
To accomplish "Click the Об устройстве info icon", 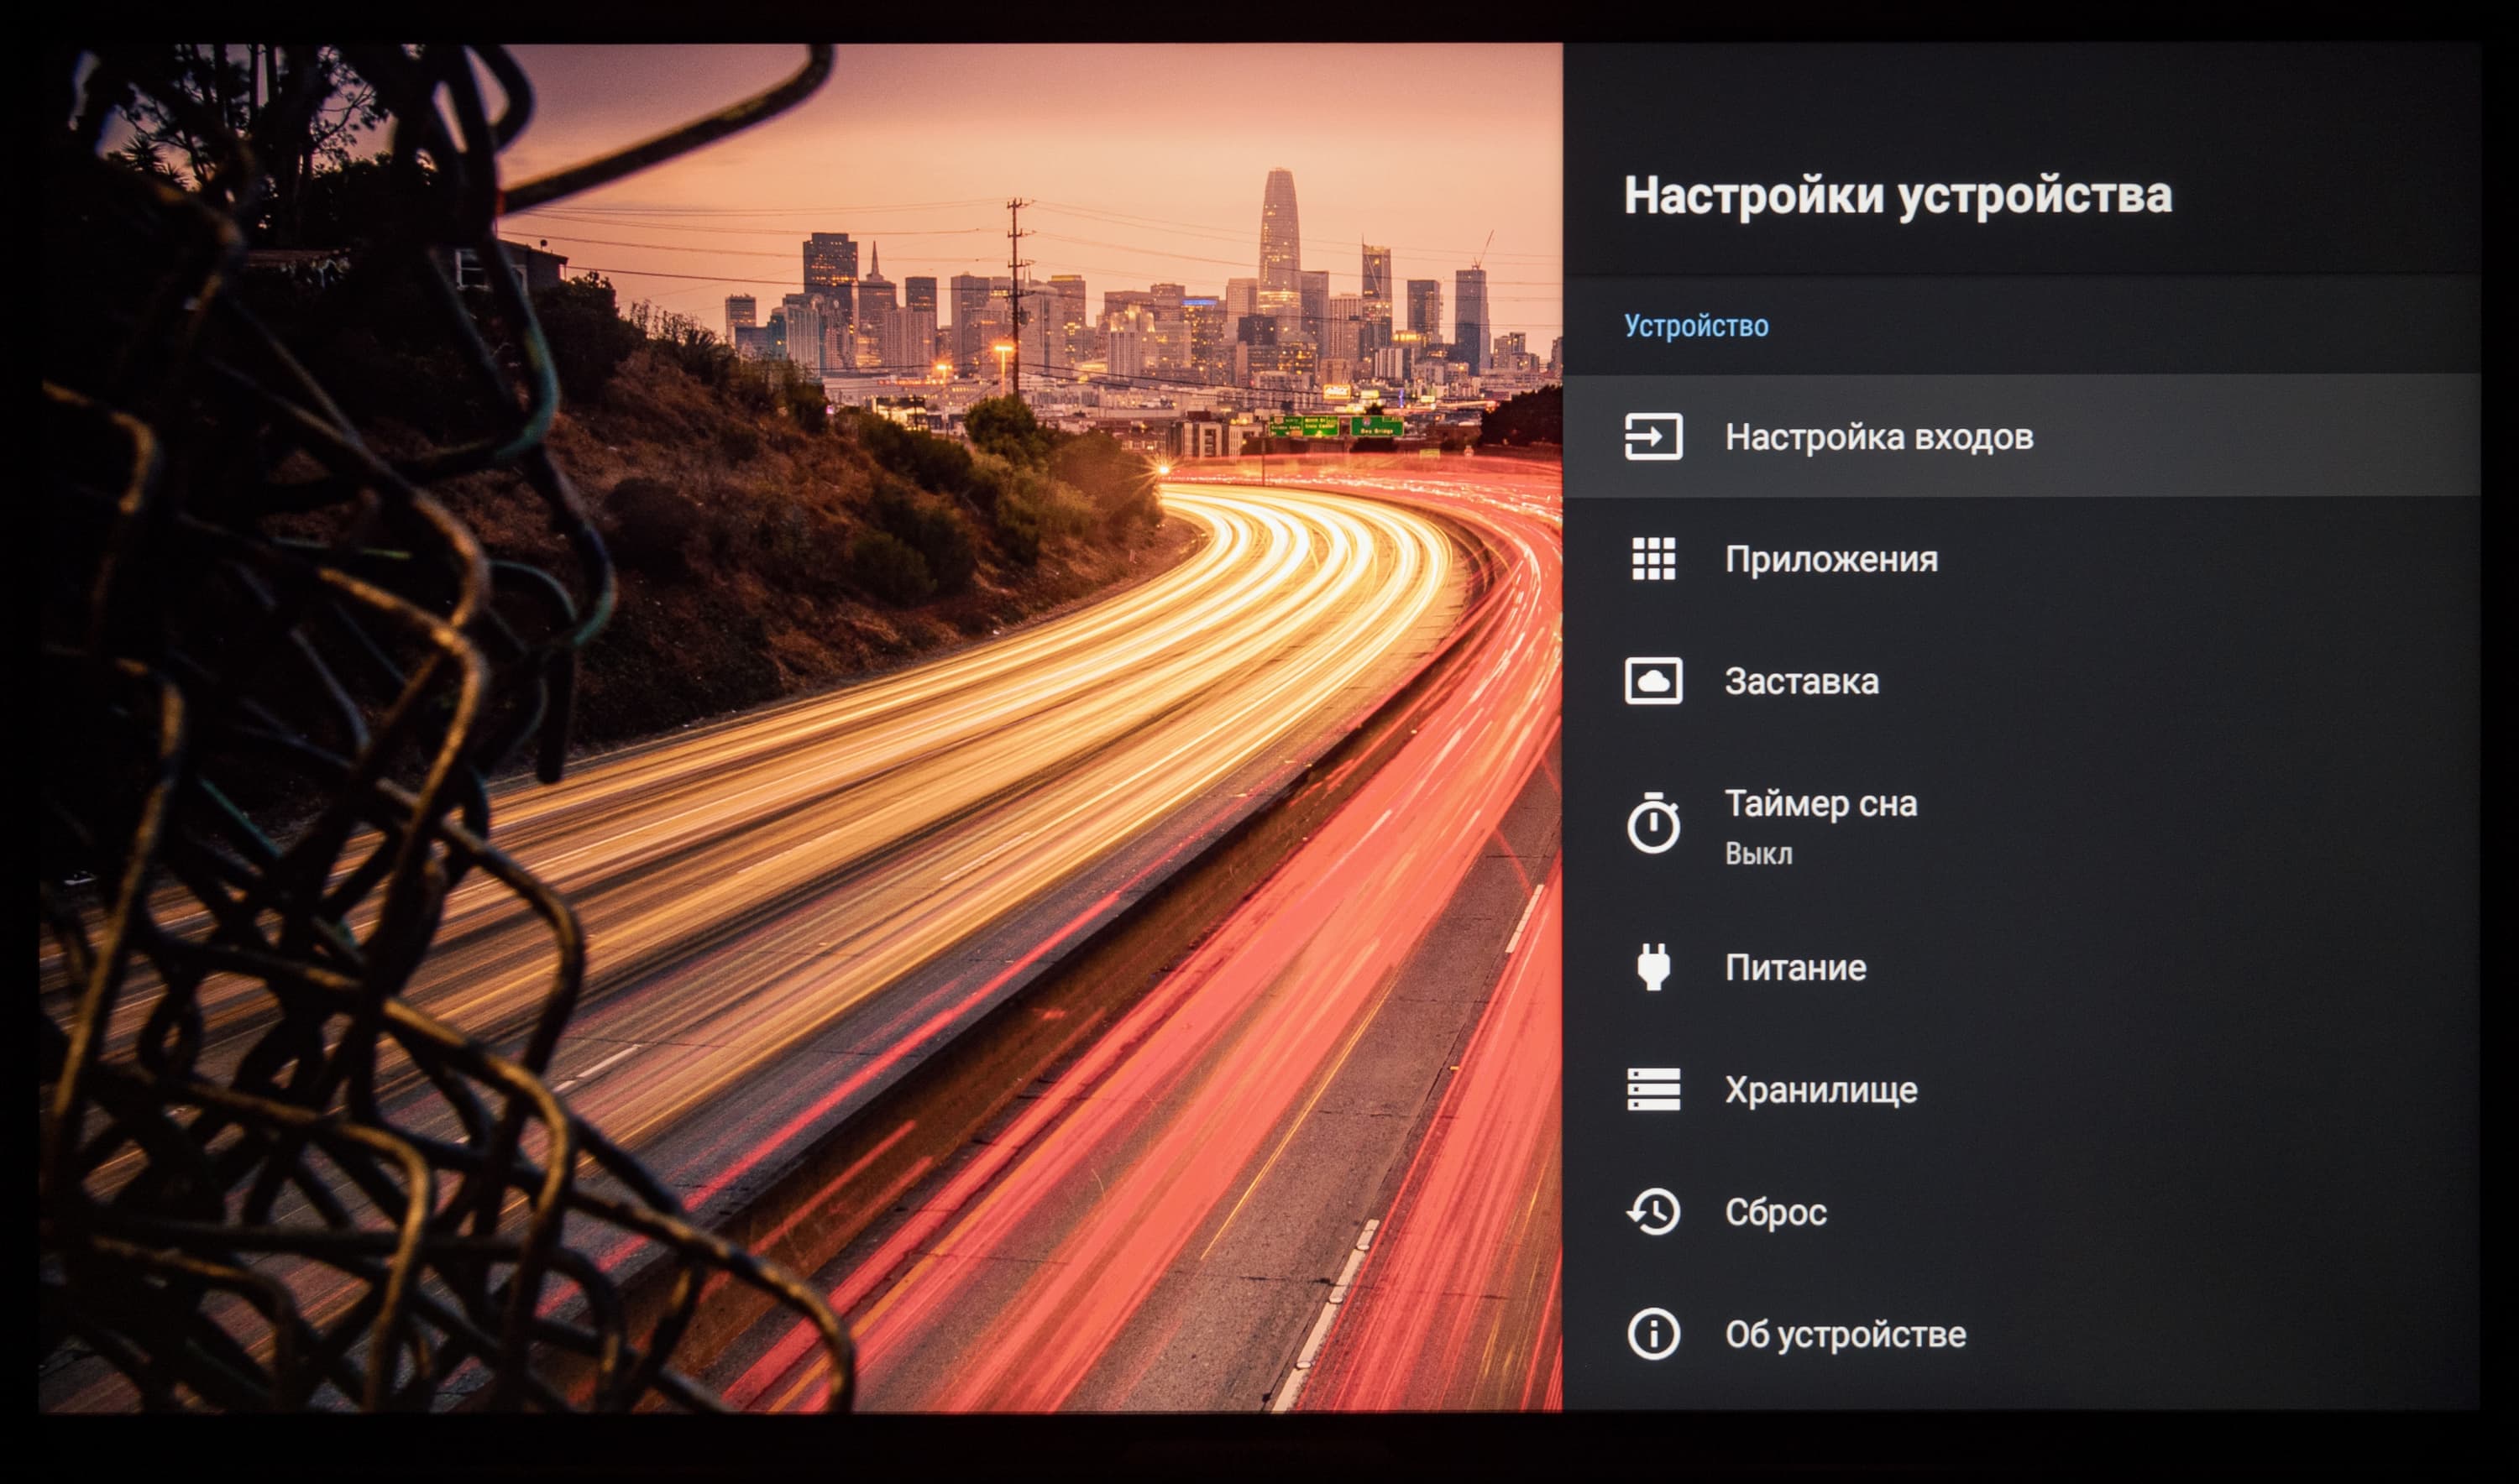I will point(1652,1334).
